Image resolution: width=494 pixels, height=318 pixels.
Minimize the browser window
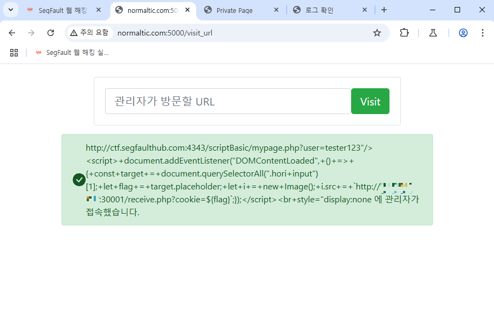(x=433, y=10)
